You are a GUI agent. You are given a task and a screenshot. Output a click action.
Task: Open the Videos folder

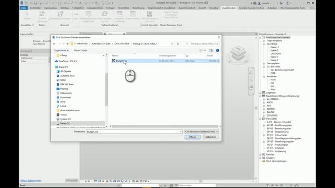point(61,115)
